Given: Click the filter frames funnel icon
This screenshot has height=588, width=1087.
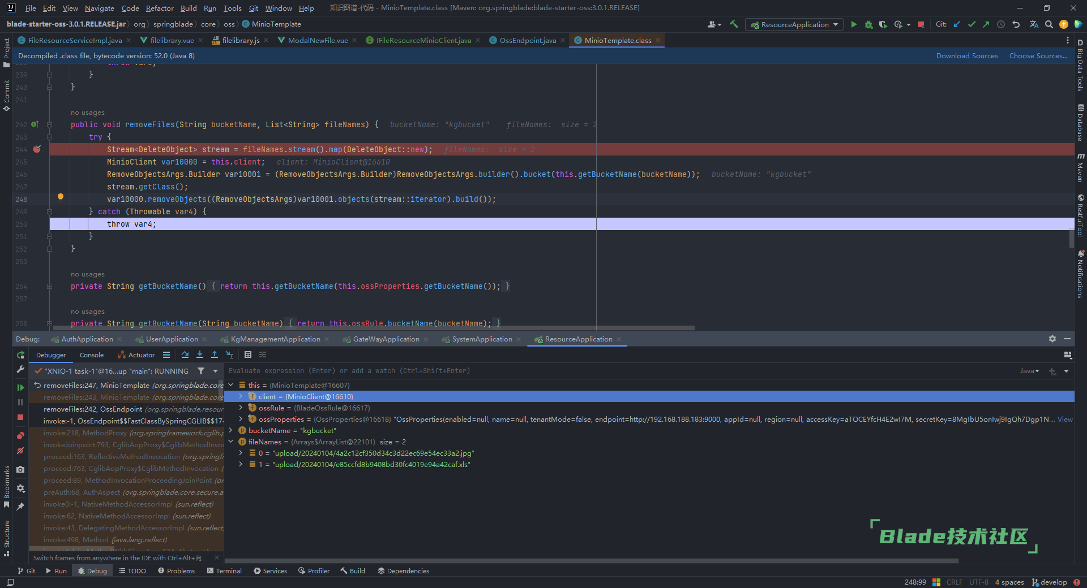Looking at the screenshot, I should tap(201, 371).
